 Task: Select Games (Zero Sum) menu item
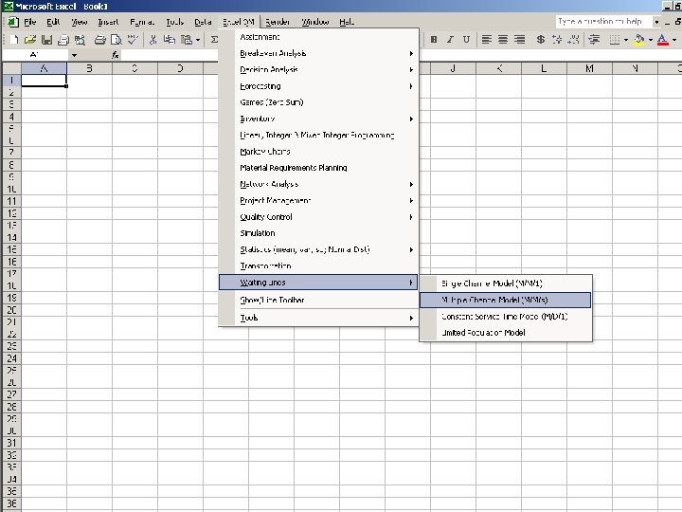pyautogui.click(x=318, y=102)
